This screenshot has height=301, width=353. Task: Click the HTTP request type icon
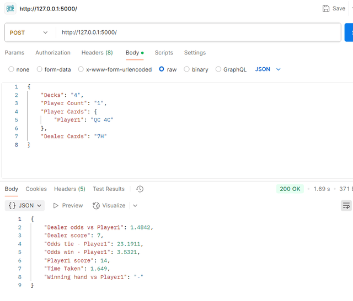(10, 9)
